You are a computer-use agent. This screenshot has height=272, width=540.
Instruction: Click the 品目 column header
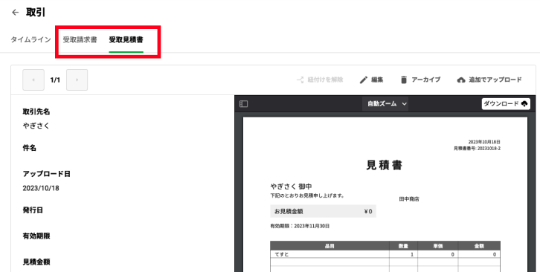[330, 246]
